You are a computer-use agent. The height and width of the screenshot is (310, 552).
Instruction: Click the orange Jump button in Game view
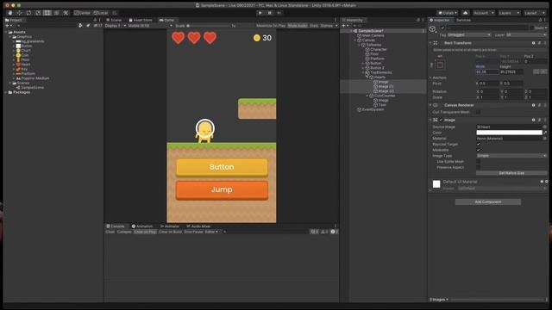(x=222, y=189)
